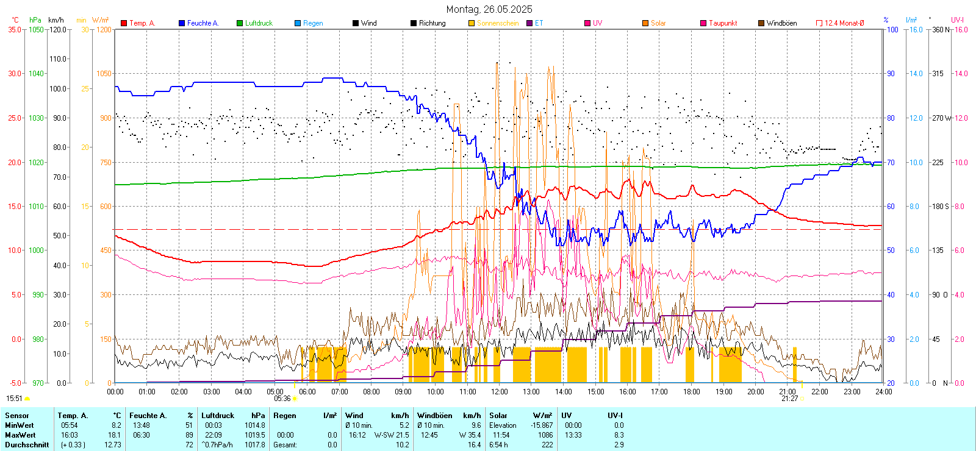The image size is (976, 451).
Task: Click the UV legend label
Action: pos(597,23)
